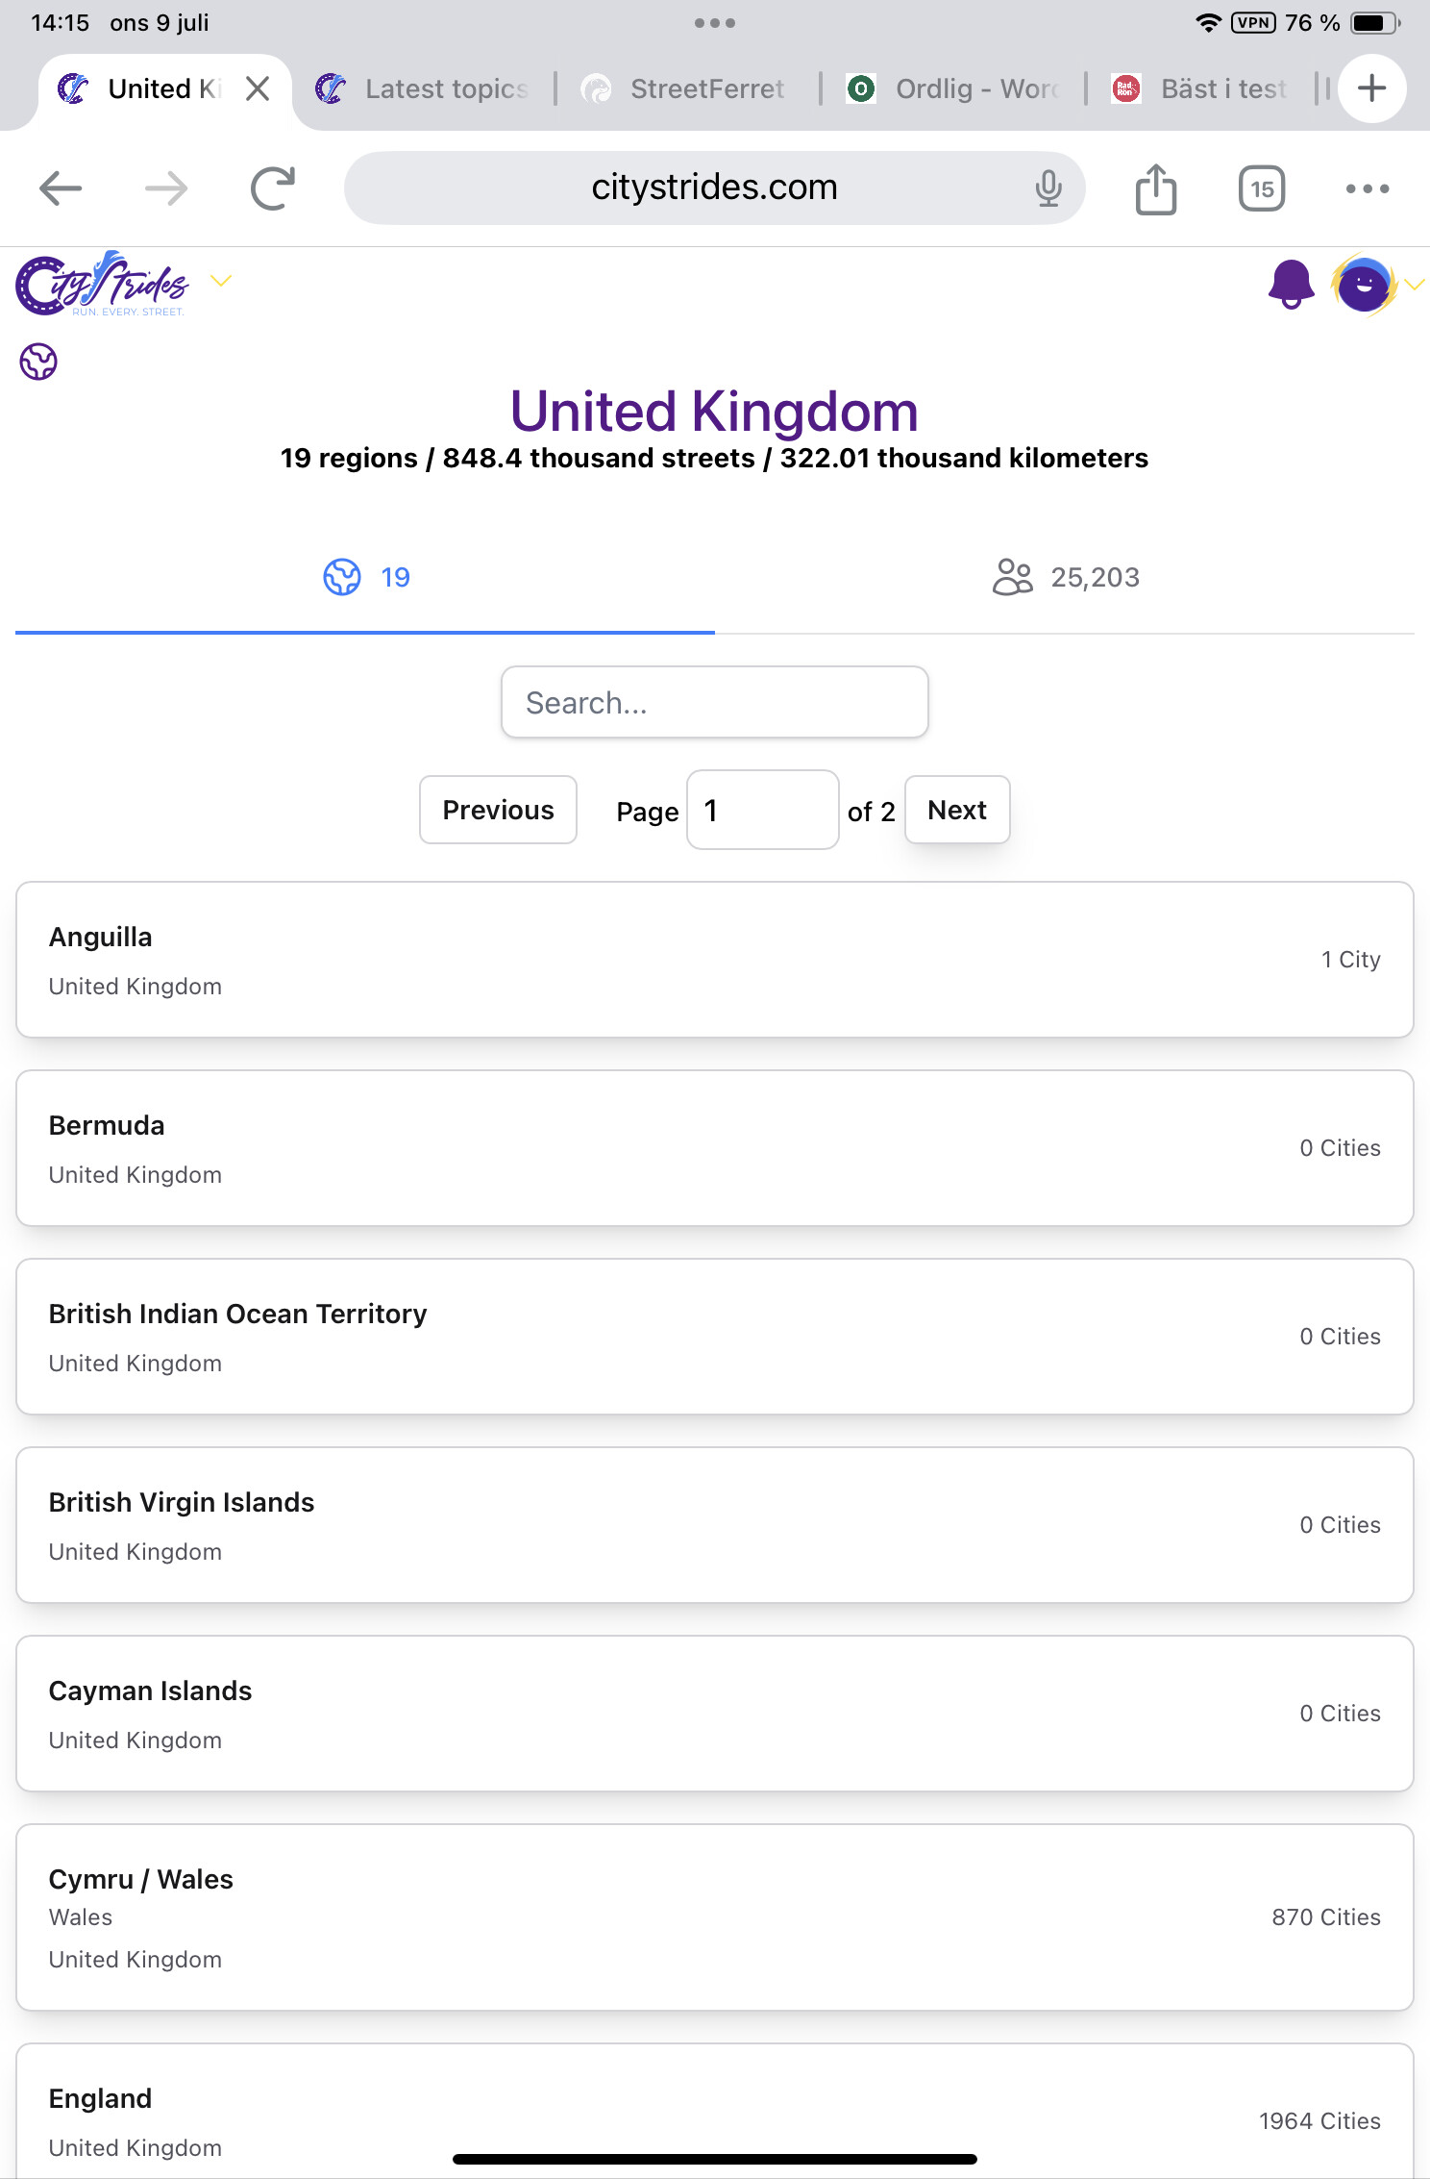Go back with the browser back arrow
1430x2179 pixels.
coord(61,188)
